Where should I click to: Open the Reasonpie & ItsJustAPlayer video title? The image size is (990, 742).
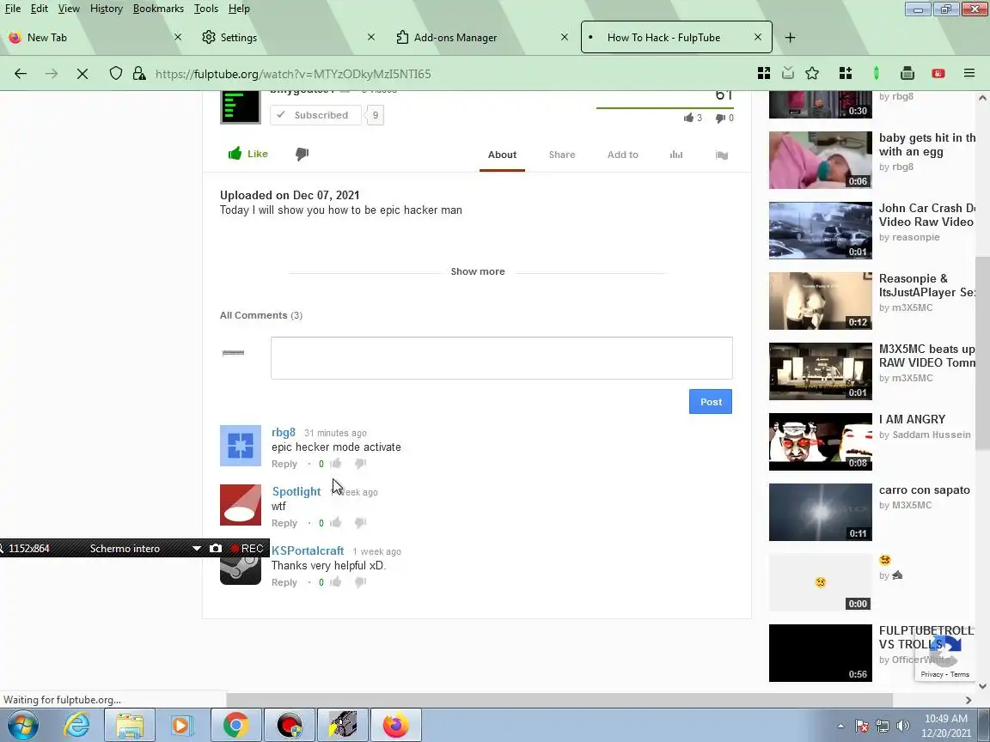pos(927,285)
